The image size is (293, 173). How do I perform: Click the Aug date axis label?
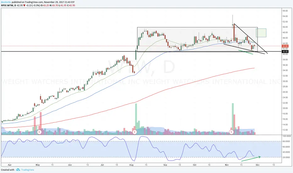tap(131, 165)
